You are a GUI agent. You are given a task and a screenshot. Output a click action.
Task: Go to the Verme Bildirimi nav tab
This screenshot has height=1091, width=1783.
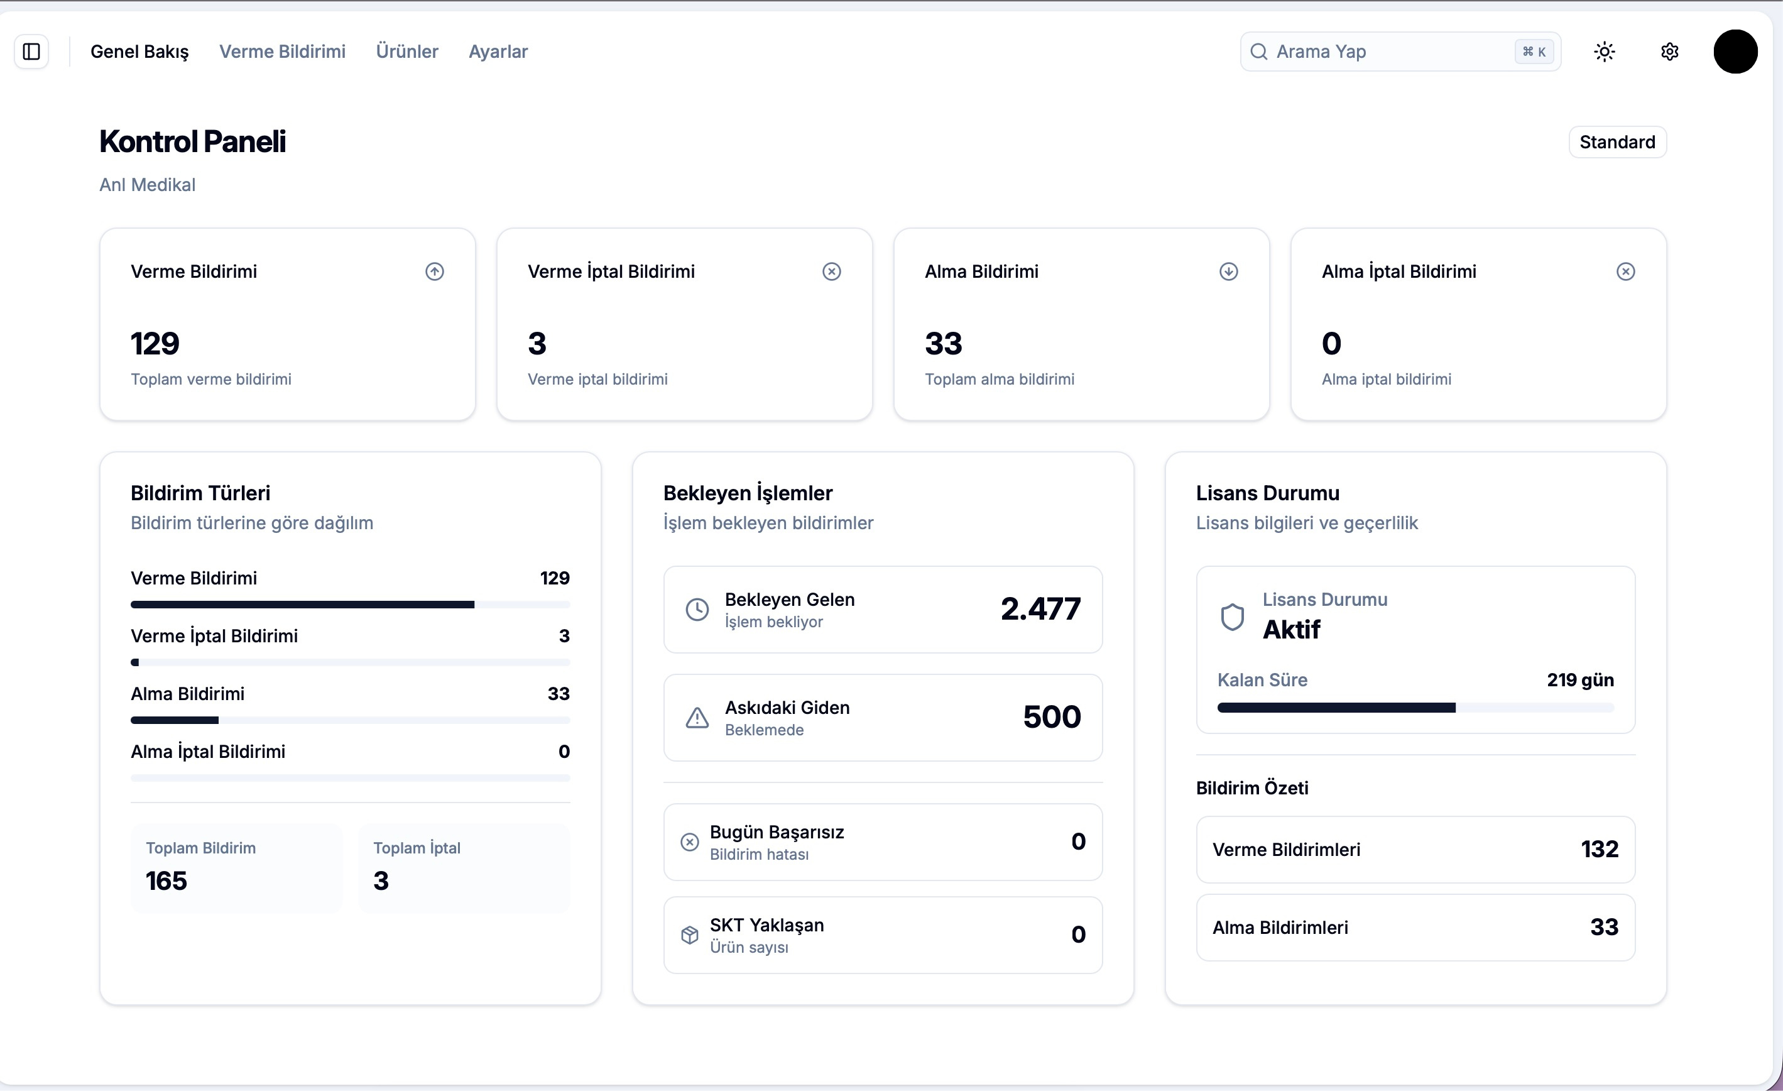tap(282, 52)
